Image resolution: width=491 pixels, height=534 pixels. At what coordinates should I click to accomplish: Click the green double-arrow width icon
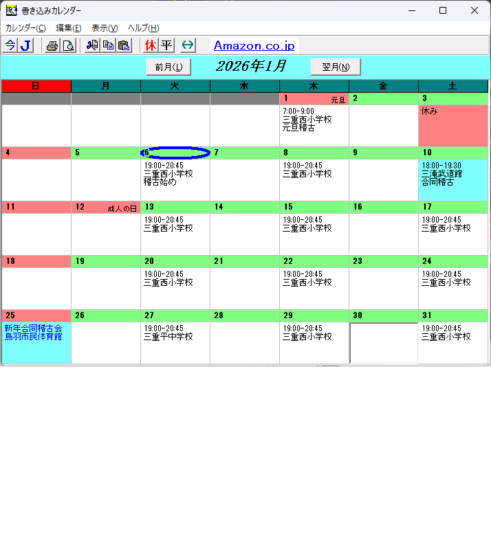pos(188,45)
